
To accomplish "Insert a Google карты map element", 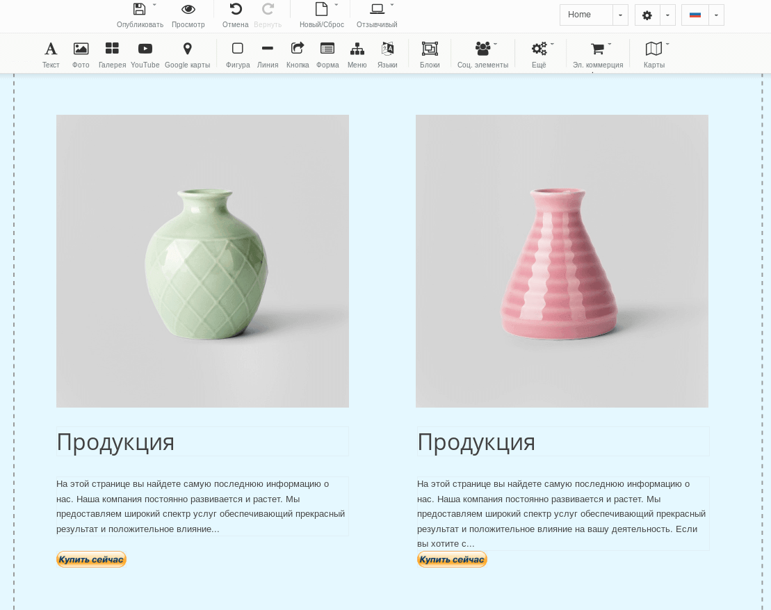I will click(x=187, y=55).
